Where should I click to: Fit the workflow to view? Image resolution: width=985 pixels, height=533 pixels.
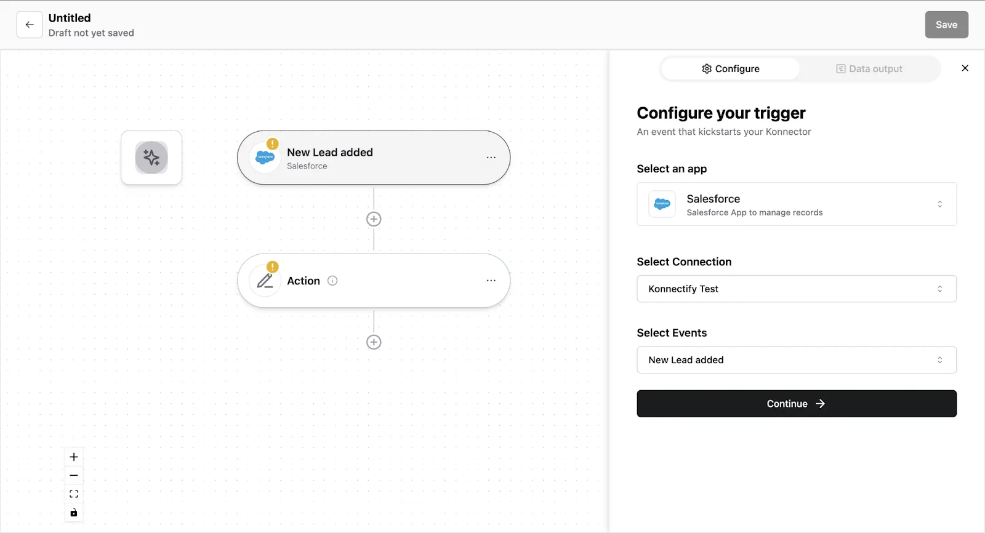tap(74, 494)
